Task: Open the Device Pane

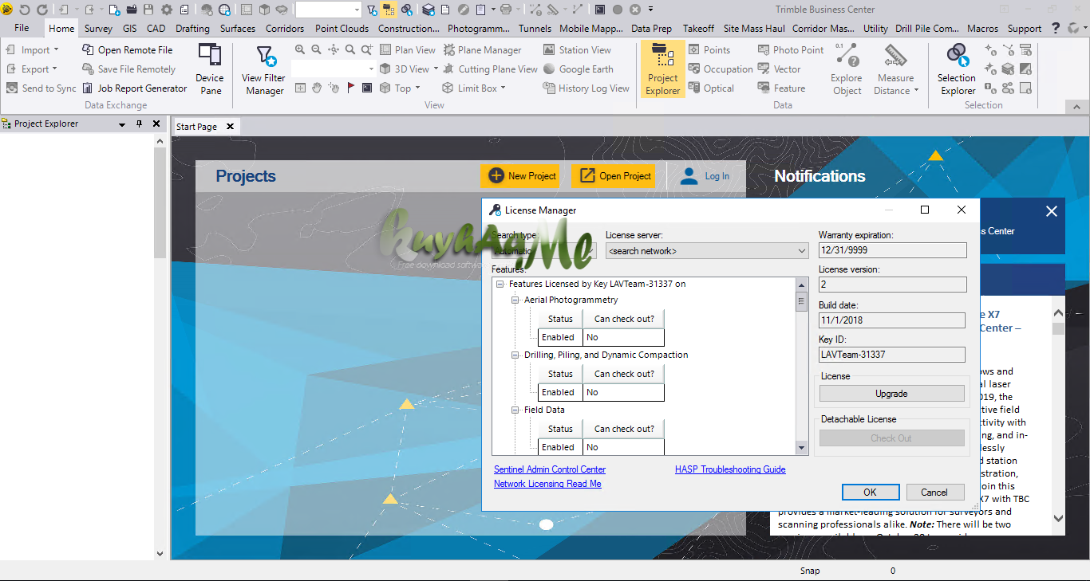Action: click(x=210, y=69)
